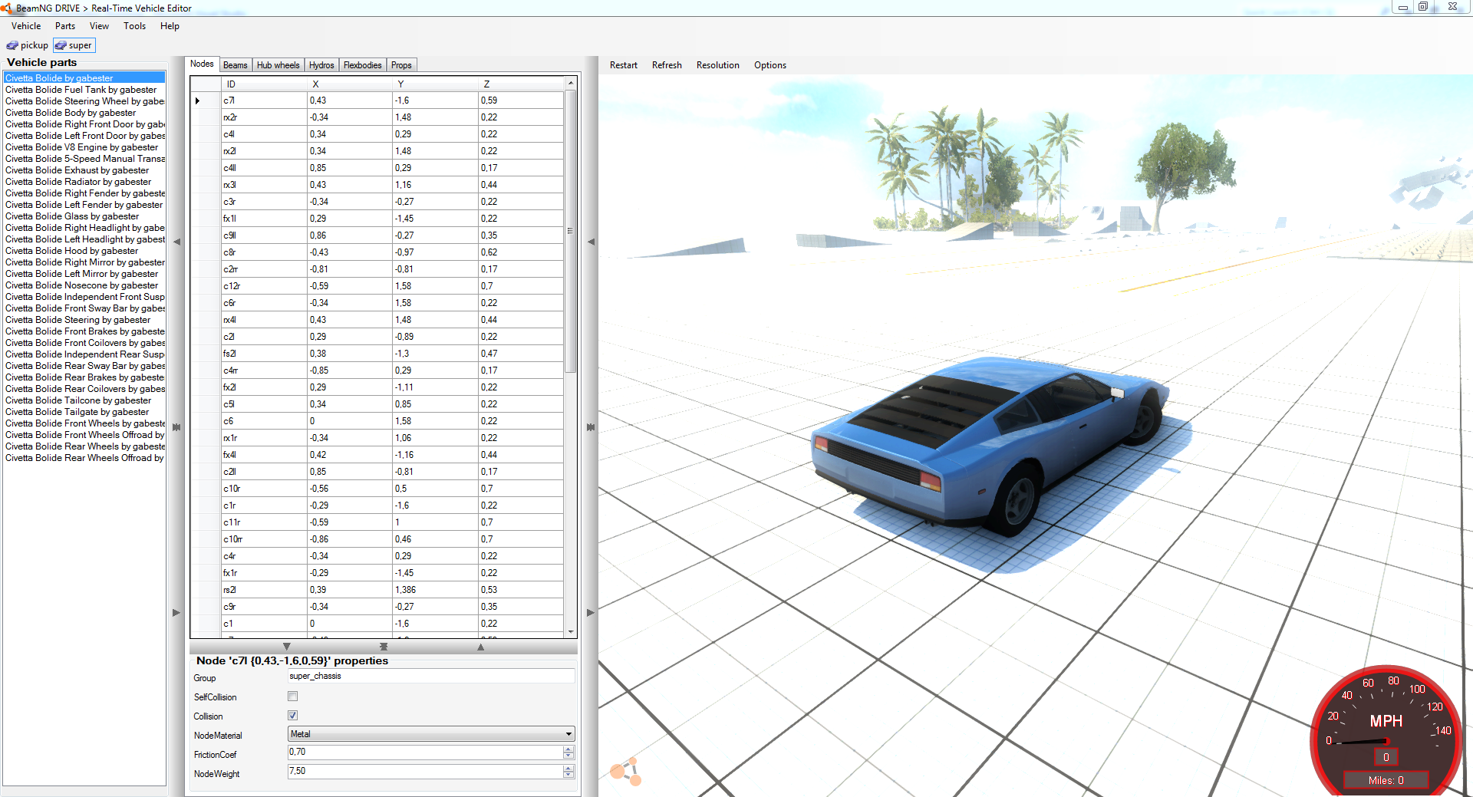Click the rs2l node ID cell
Screen dimensions: 1473x797
pyautogui.click(x=264, y=590)
